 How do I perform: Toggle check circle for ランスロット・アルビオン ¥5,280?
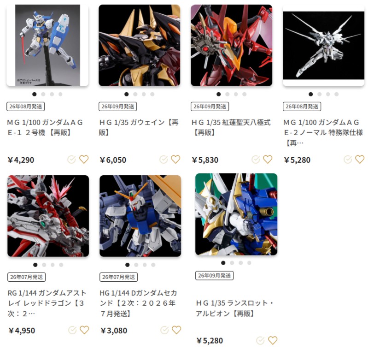(260, 340)
